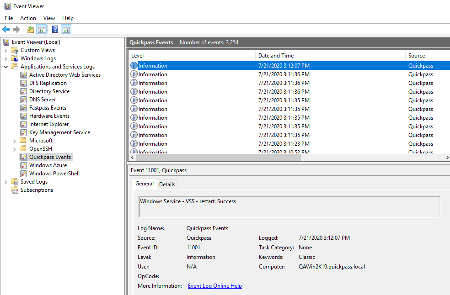Click the Saved Logs folder icon

coord(15,182)
